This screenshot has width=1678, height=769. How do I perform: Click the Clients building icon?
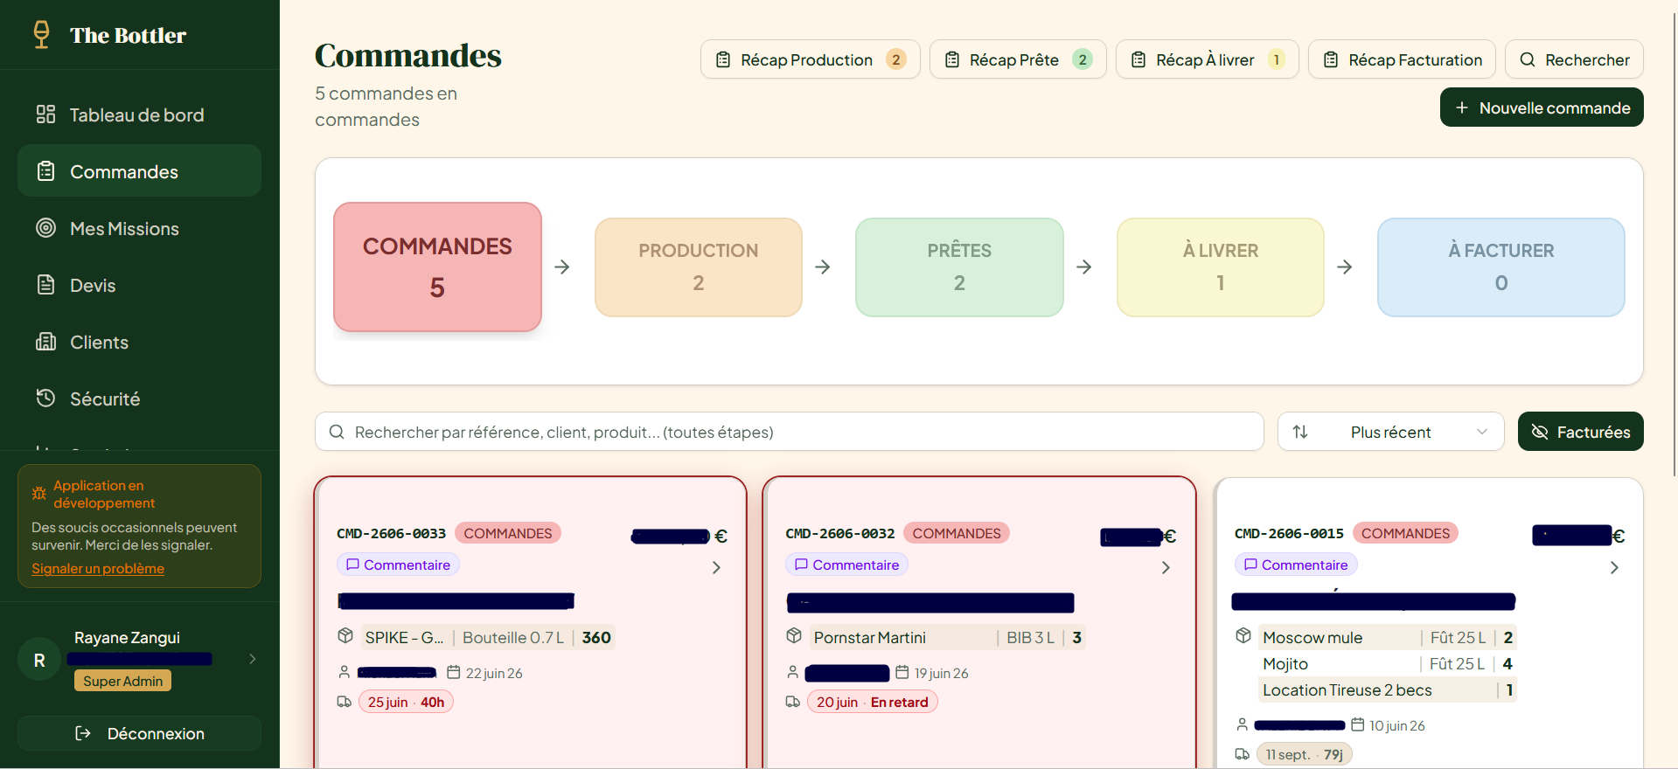tap(45, 342)
